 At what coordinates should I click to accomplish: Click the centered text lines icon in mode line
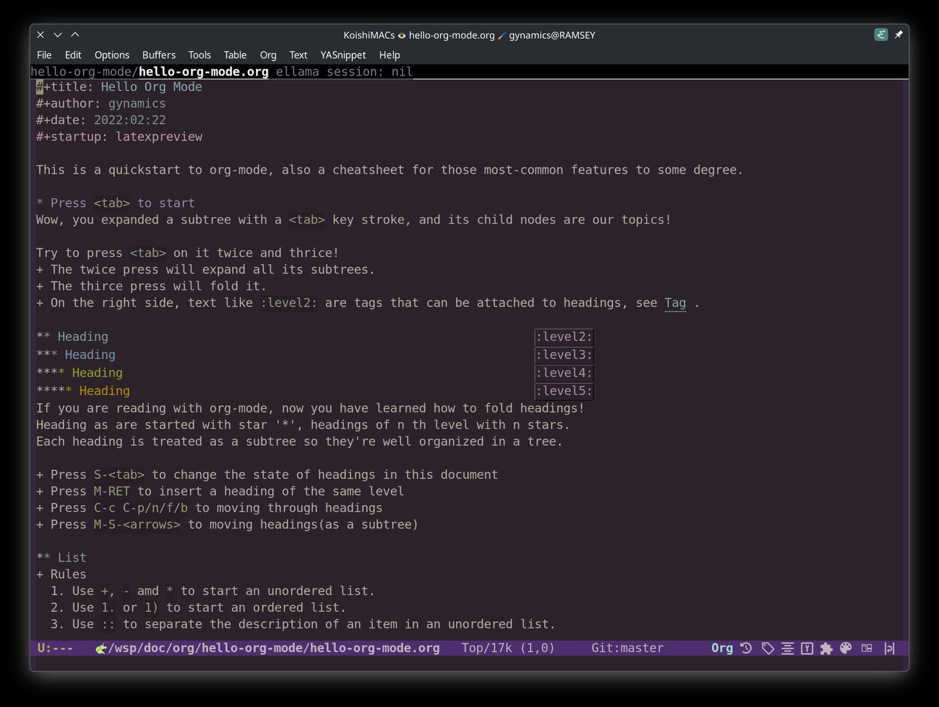click(787, 648)
